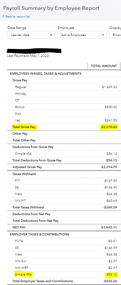121x285 pixels.
Task: Click the back chevron icon beside report list
Action: [3, 17]
